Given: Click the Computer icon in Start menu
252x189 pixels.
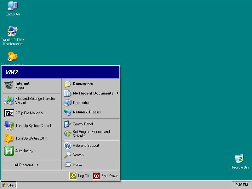Looking at the screenshot, I should (x=67, y=103).
